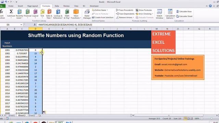
Task: Open Date & Time functions
Action: [49, 14]
